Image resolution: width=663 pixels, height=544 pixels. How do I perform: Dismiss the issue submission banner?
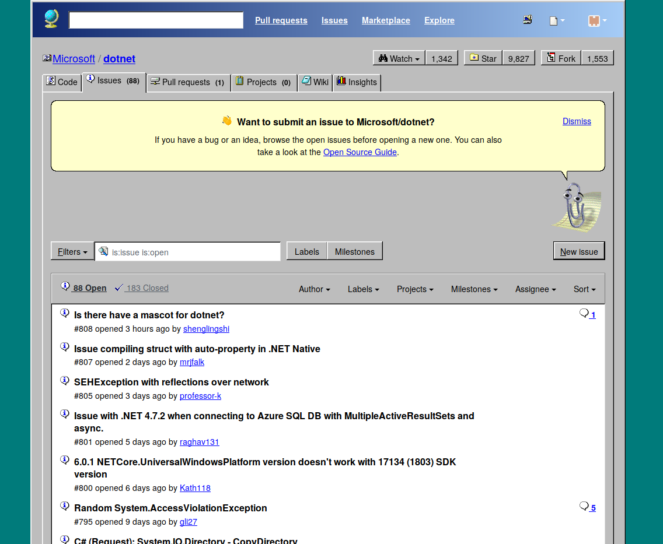577,121
